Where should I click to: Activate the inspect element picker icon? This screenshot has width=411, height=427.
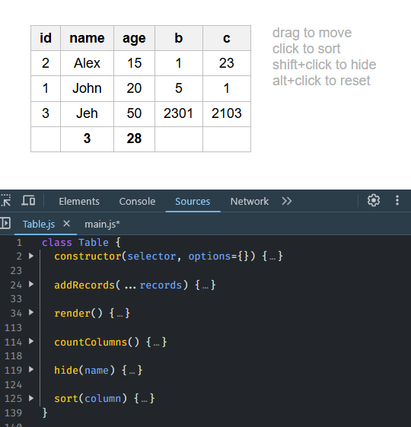coord(6,201)
